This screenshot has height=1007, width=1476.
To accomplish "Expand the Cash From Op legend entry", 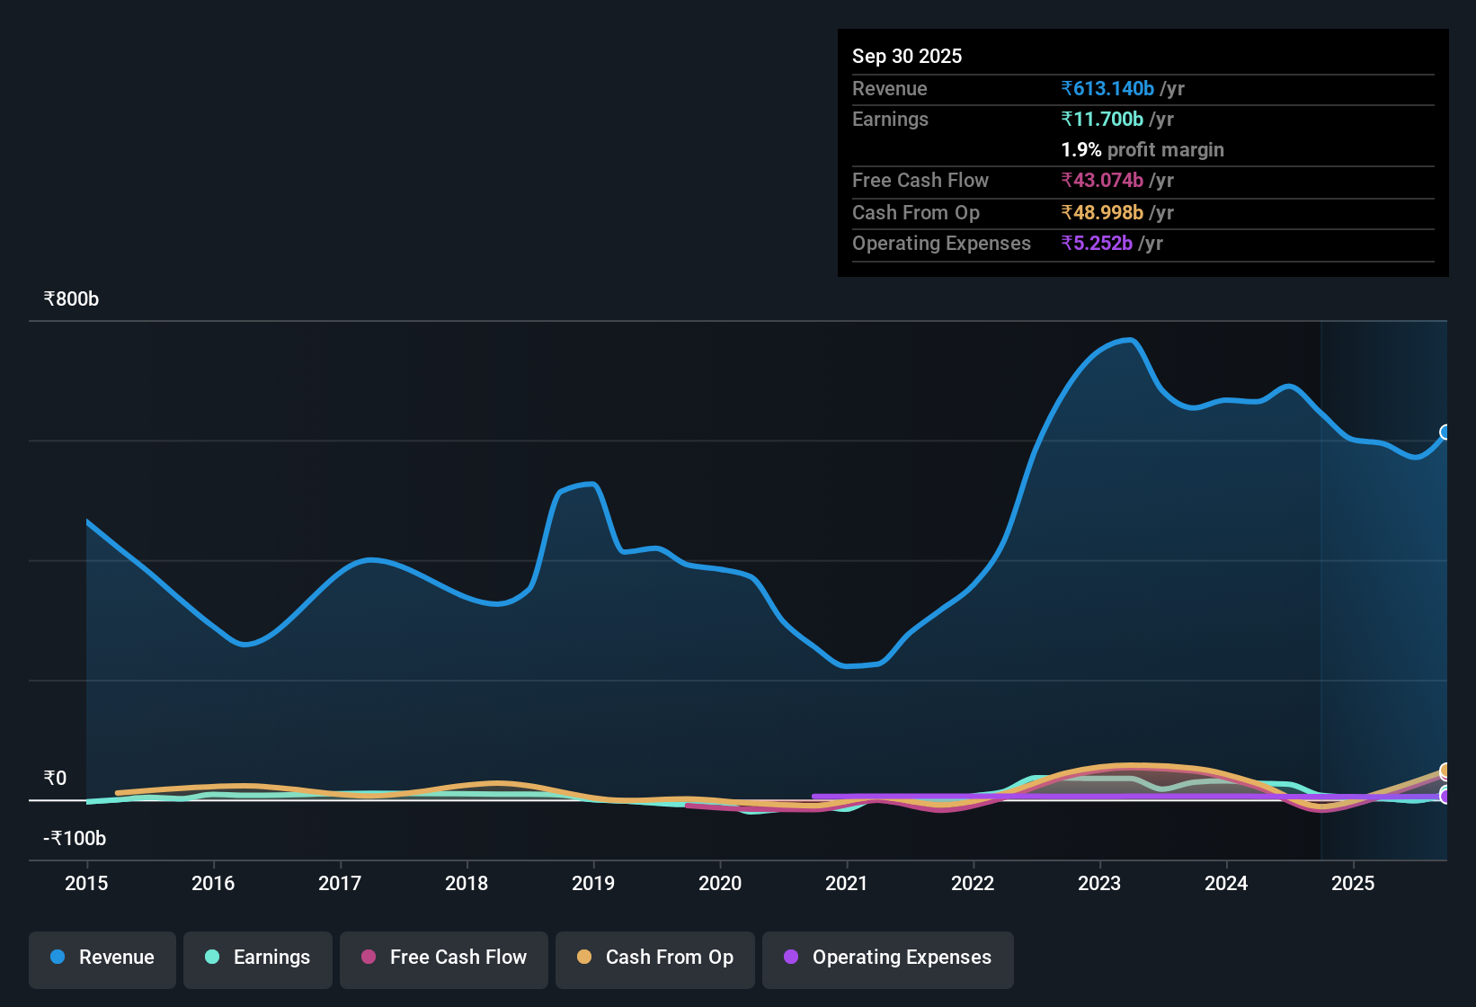I will point(654,958).
